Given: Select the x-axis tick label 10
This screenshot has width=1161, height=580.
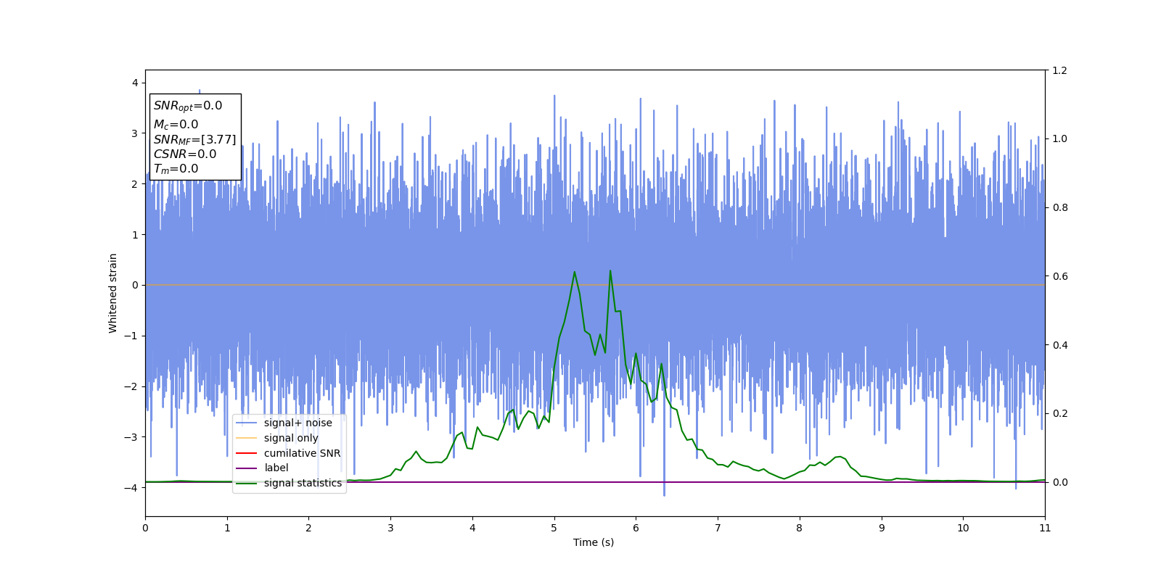Looking at the screenshot, I should click(963, 528).
